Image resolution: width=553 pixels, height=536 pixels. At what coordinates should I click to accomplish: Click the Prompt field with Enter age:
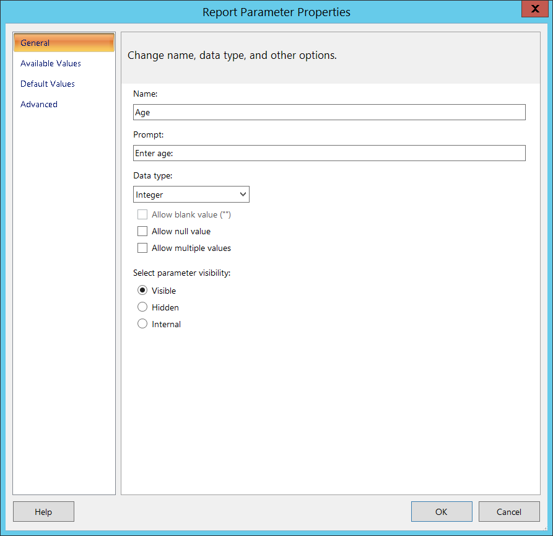click(x=329, y=153)
